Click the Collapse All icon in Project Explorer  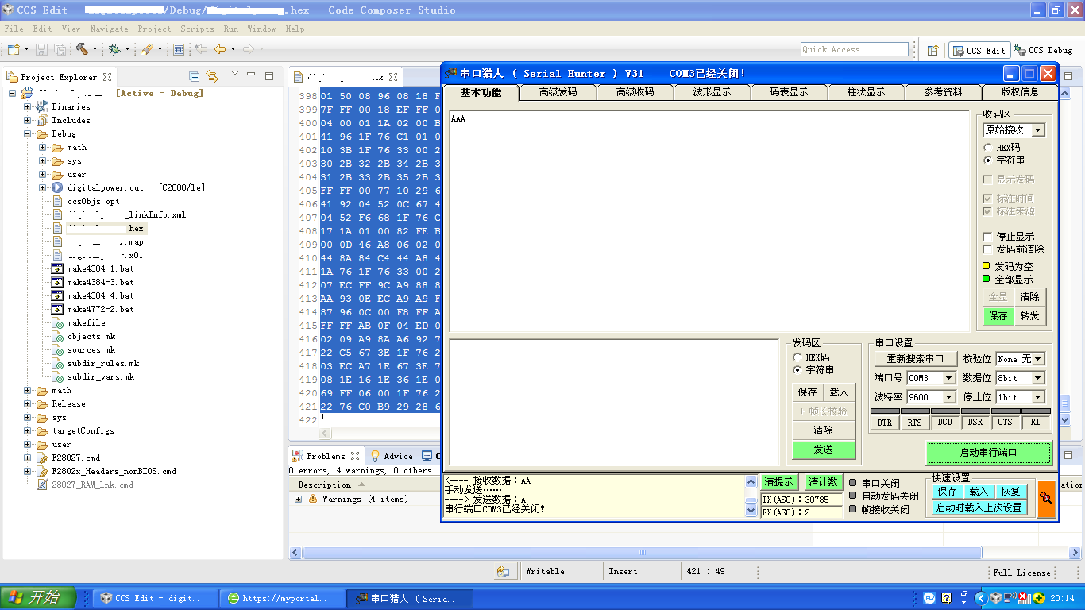click(x=195, y=76)
